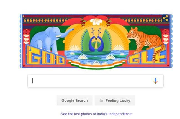The image size is (180, 119).
Task: Click the I'm Feeling Lucky button
Action: click(x=115, y=100)
